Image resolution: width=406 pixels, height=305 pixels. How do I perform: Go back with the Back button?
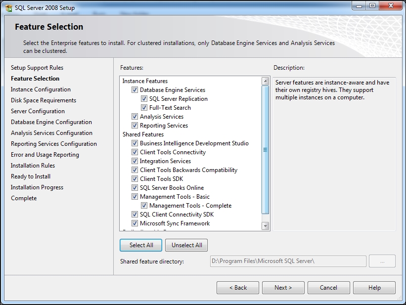click(238, 288)
